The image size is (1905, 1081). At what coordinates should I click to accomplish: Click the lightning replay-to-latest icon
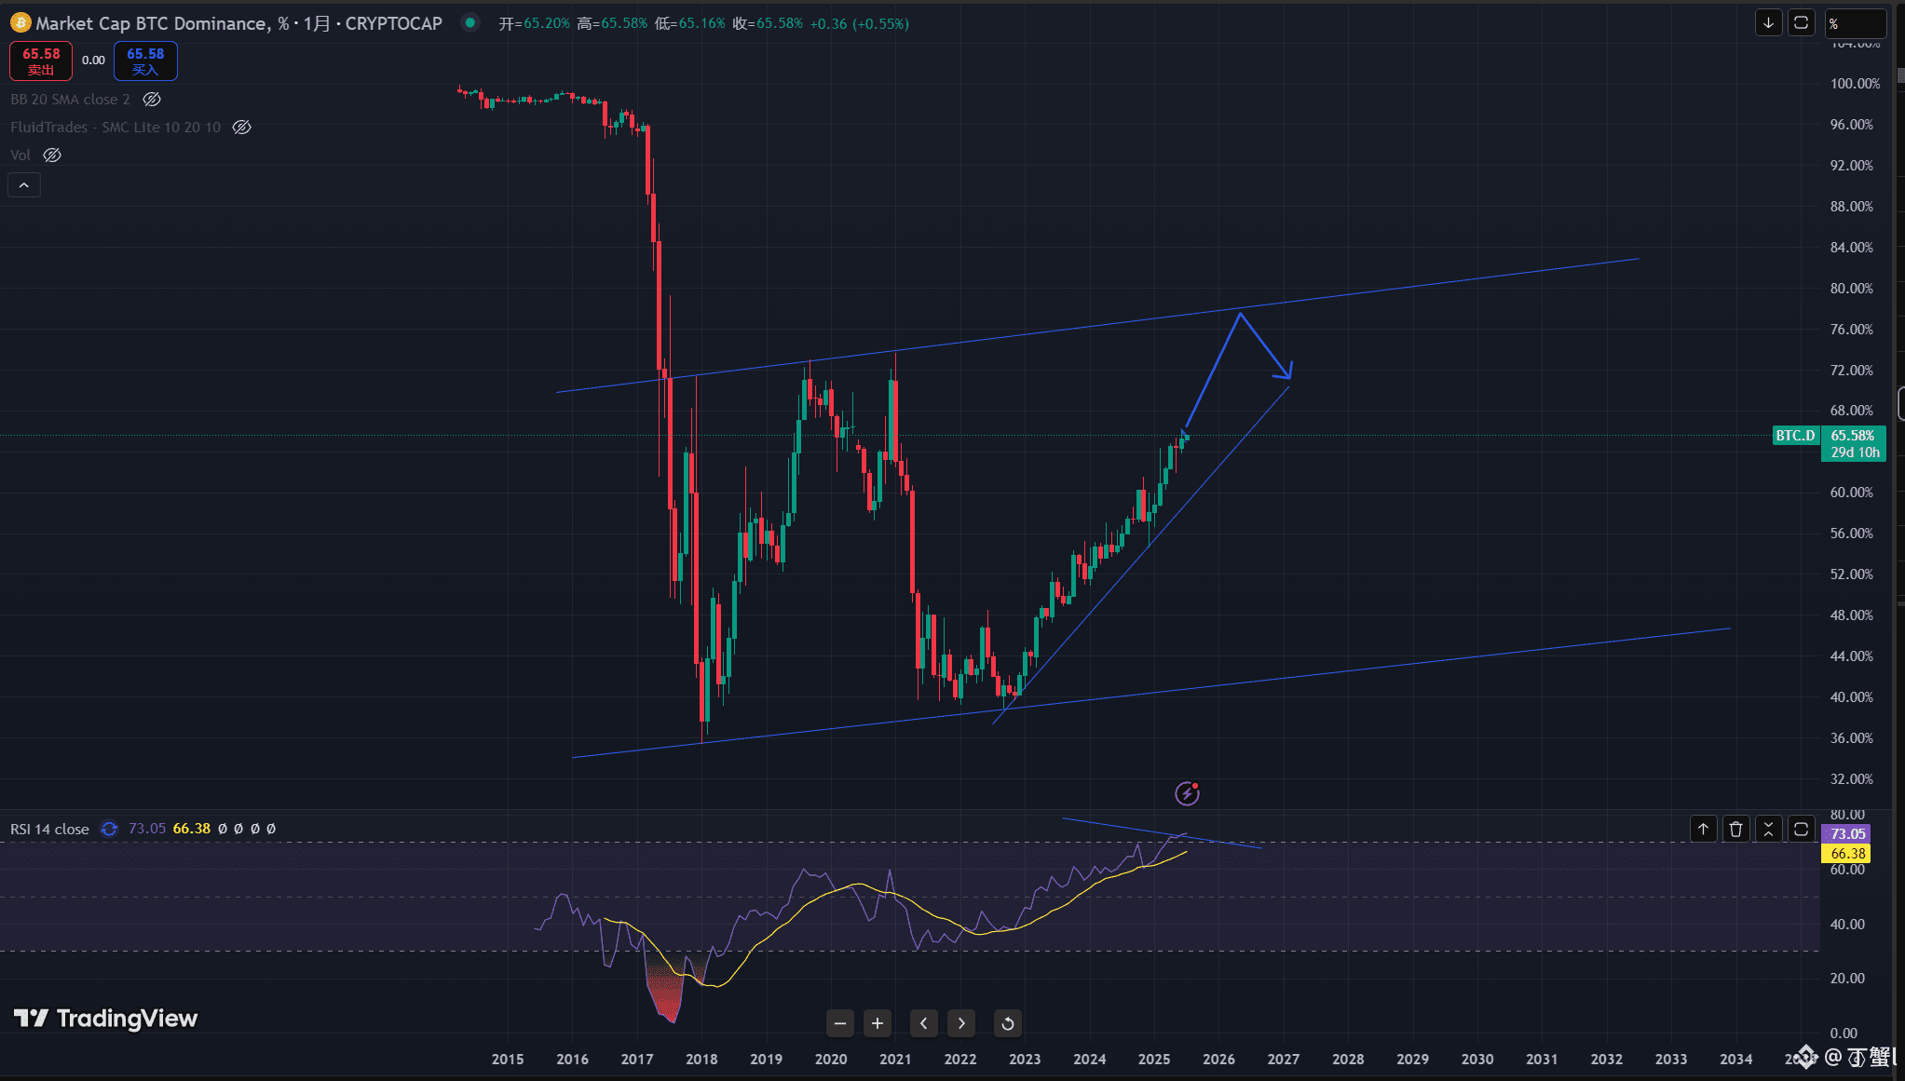[1187, 793]
